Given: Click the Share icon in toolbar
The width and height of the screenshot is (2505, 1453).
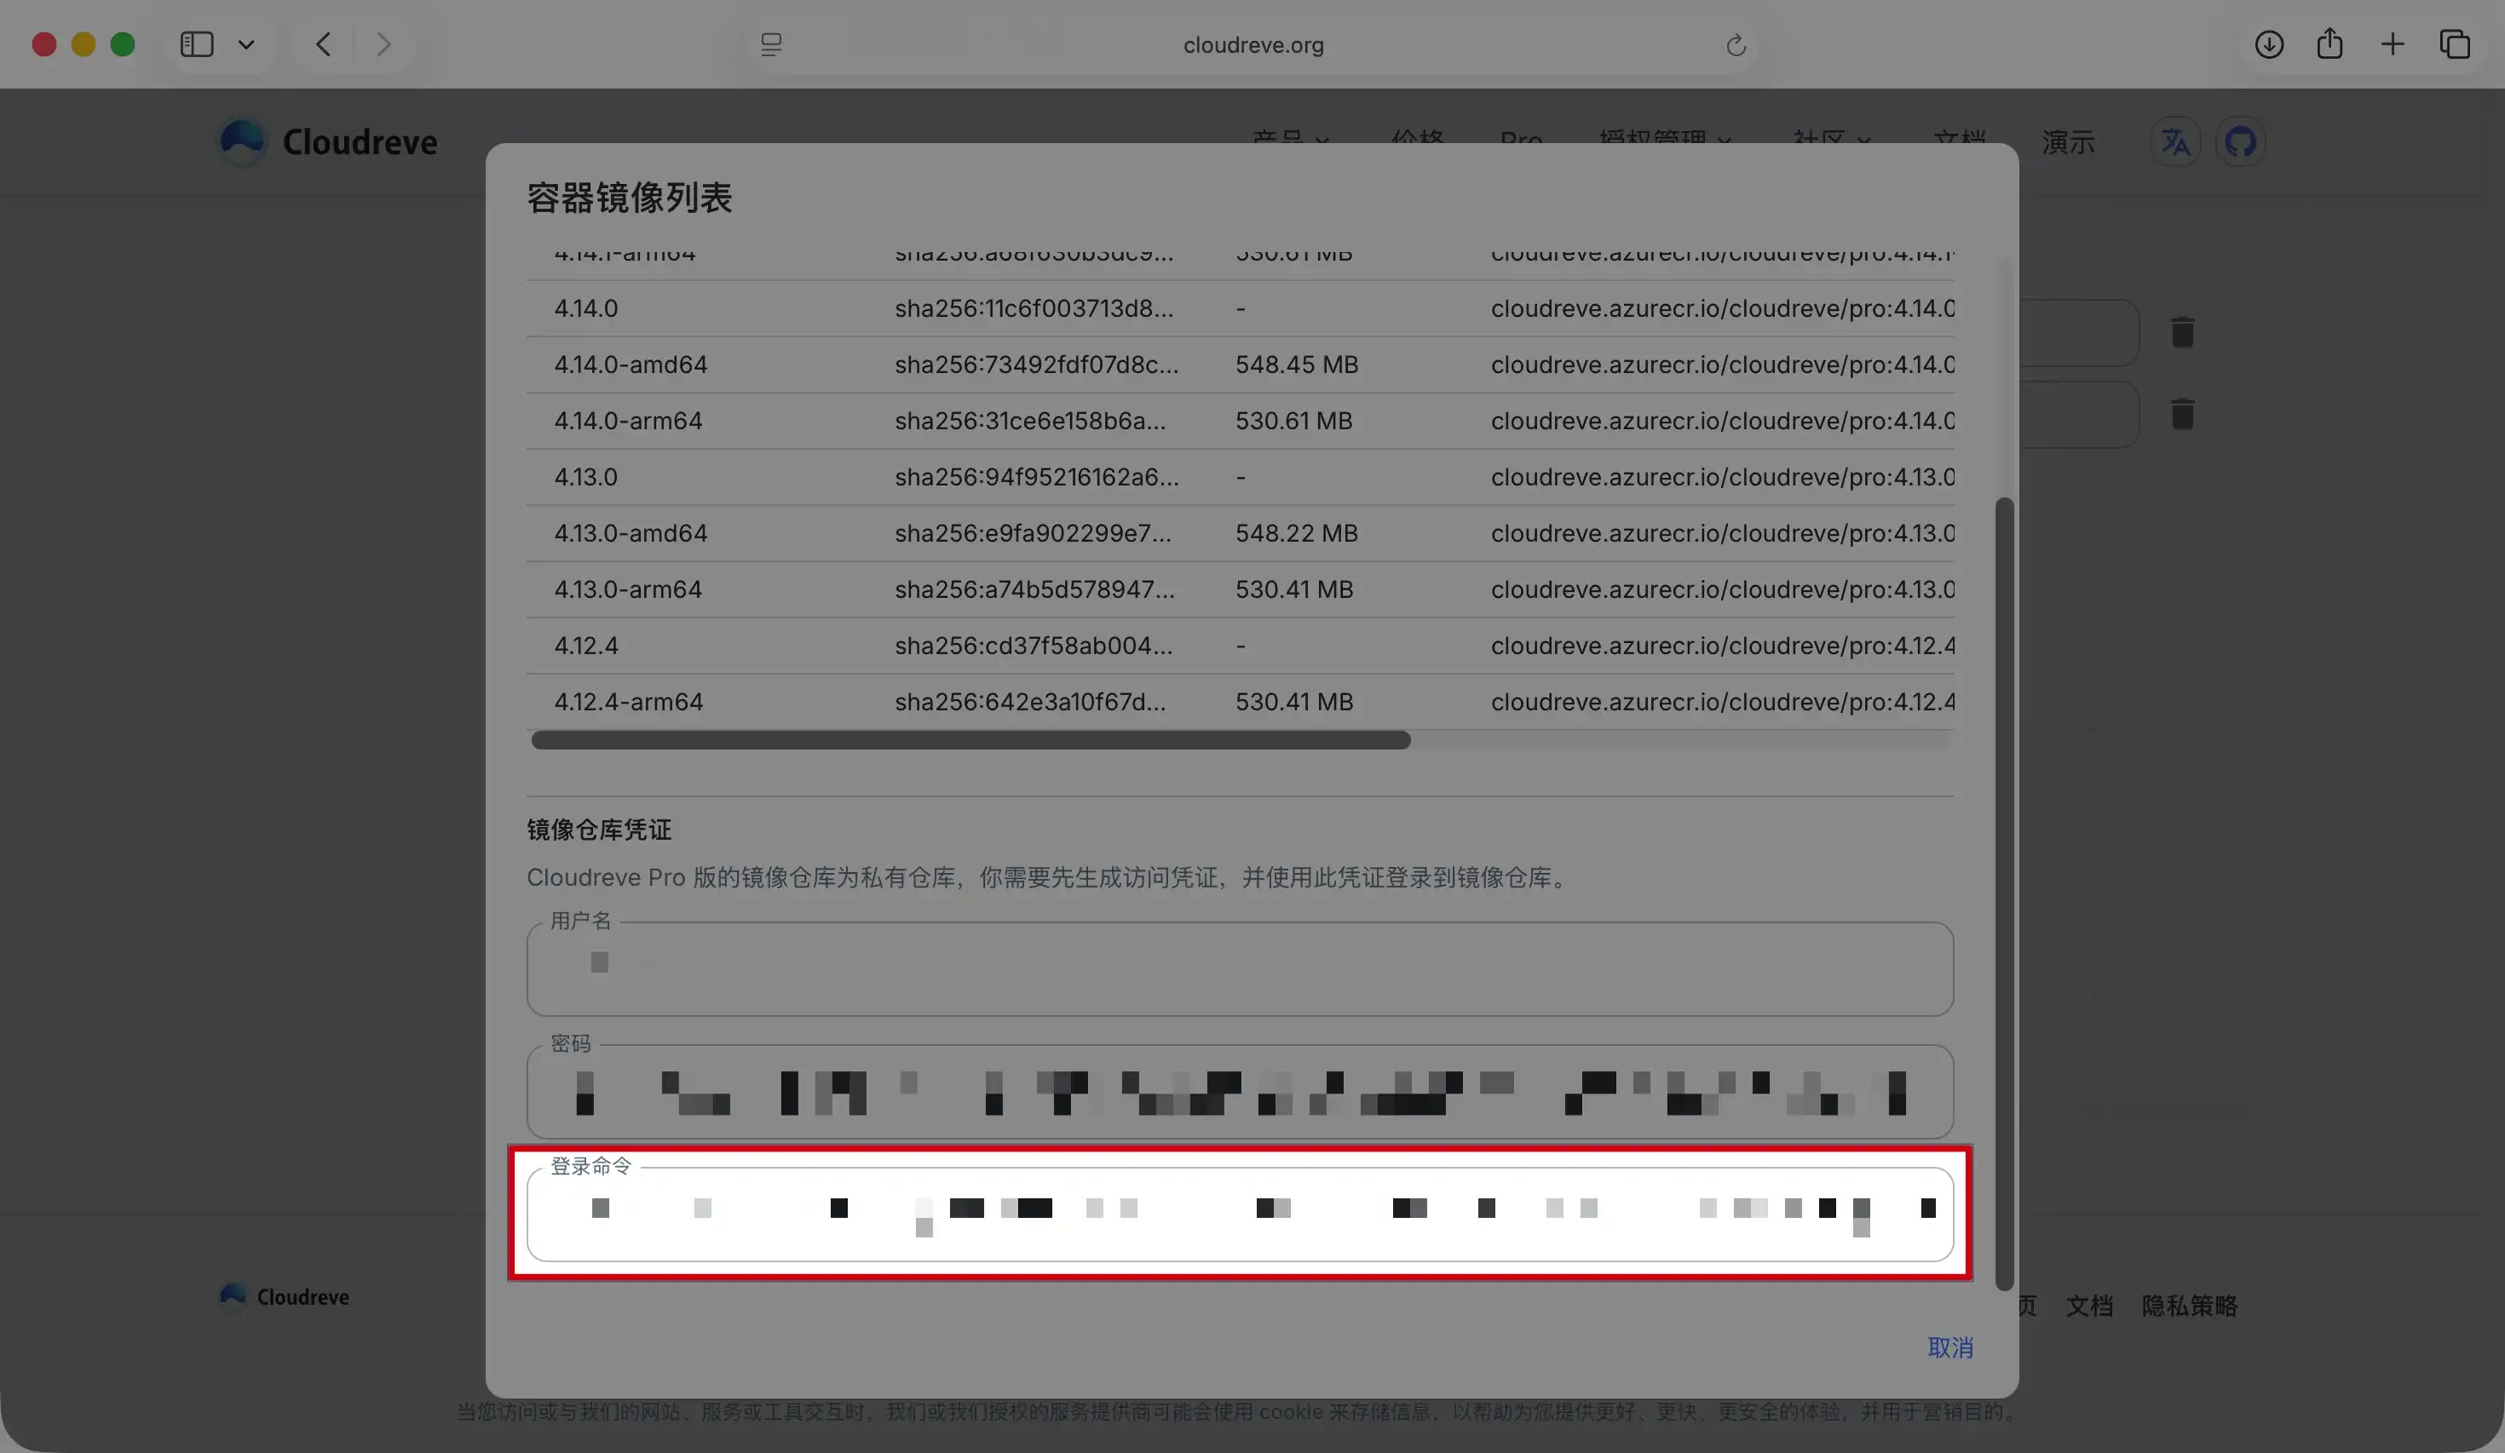Looking at the screenshot, I should [2330, 43].
